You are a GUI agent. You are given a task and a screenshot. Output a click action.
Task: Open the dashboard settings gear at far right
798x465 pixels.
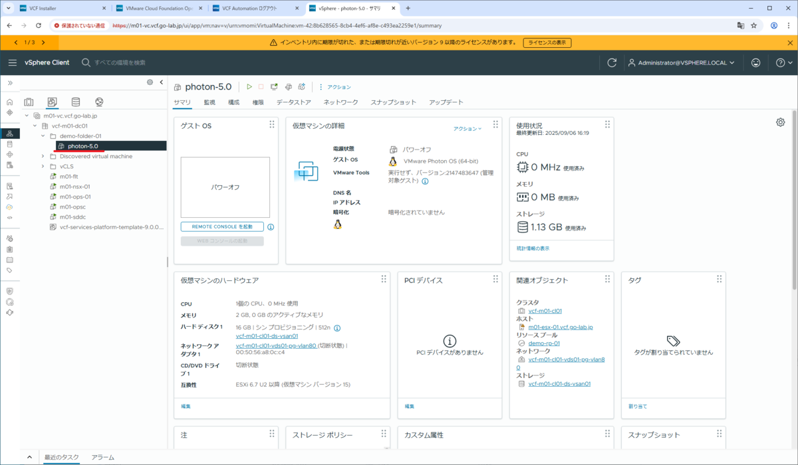coord(780,122)
